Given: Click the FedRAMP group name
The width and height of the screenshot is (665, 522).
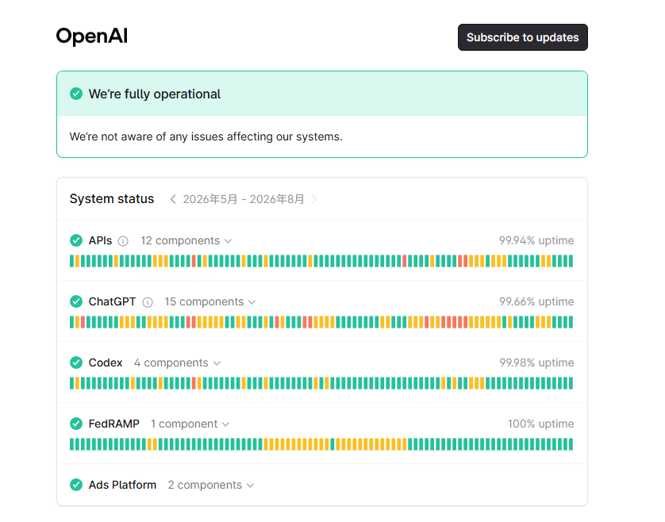Looking at the screenshot, I should 114,424.
